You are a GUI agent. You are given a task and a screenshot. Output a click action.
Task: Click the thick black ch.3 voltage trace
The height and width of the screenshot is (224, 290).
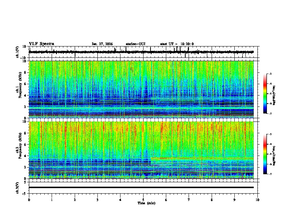coord(141,187)
